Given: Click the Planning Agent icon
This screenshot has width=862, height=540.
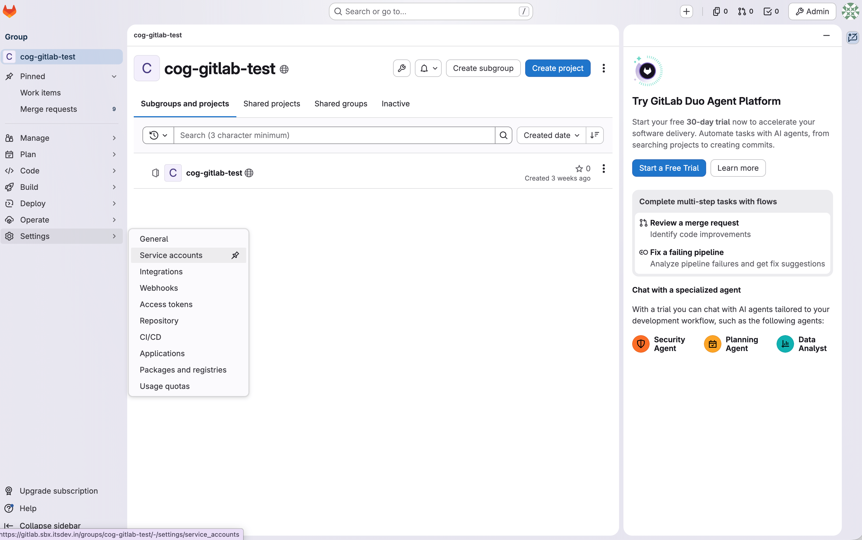Looking at the screenshot, I should click(x=713, y=344).
